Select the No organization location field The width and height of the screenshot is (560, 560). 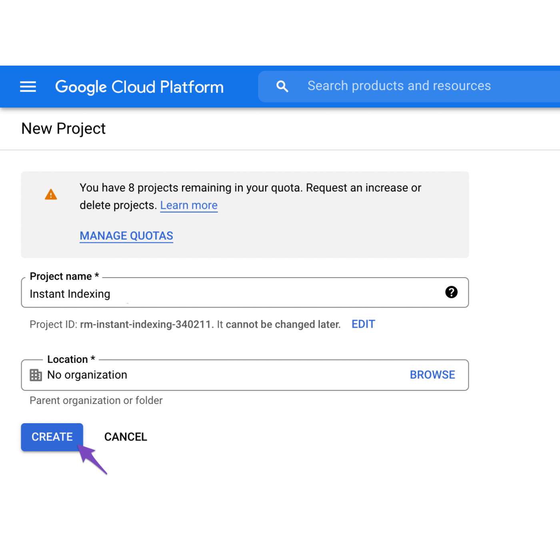click(216, 375)
